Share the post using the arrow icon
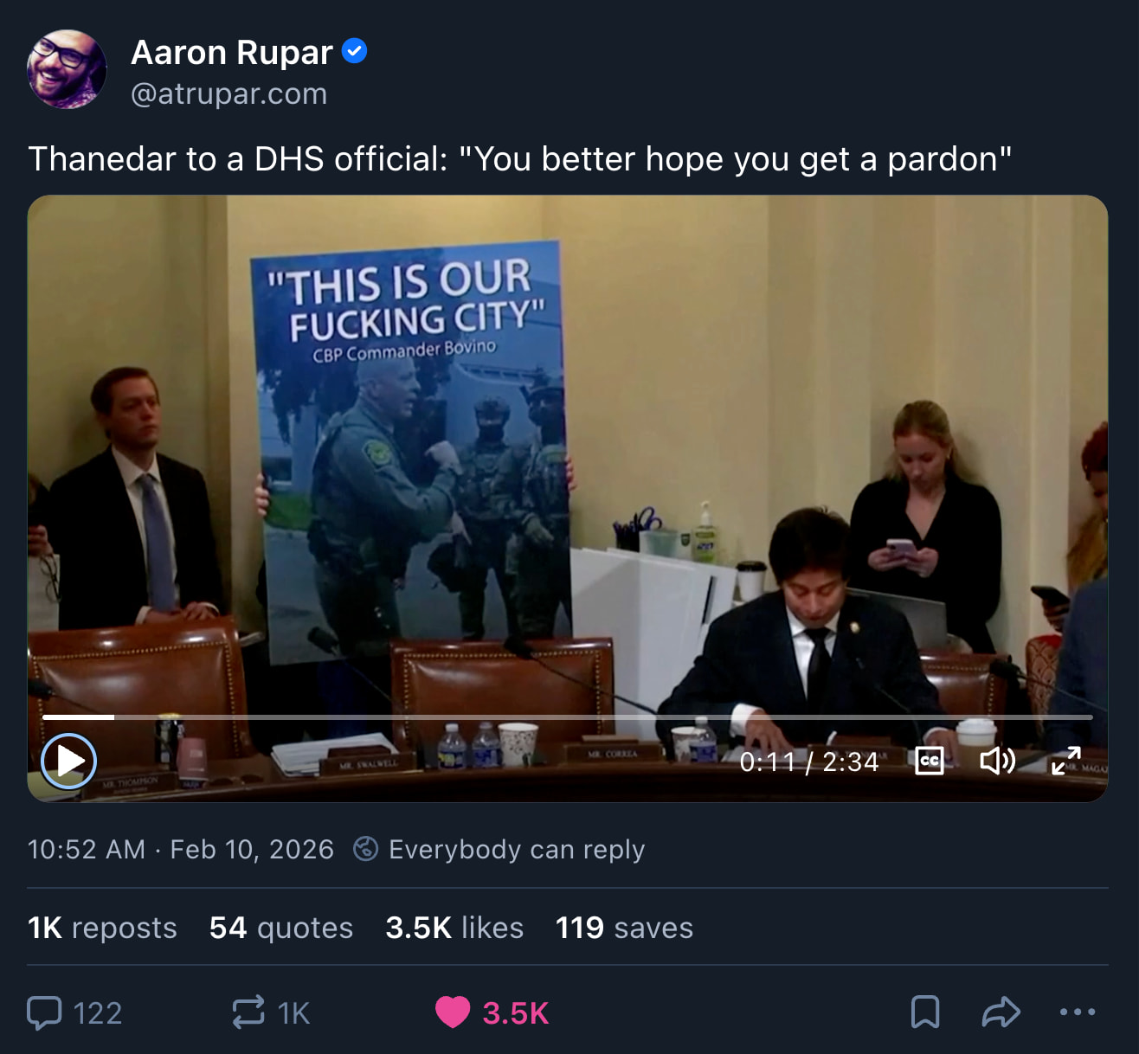Viewport: 1139px width, 1054px height. [1001, 1012]
